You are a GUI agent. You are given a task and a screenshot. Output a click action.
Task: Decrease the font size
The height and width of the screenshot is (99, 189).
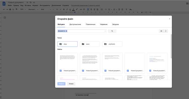pyautogui.click(x=53, y=9)
